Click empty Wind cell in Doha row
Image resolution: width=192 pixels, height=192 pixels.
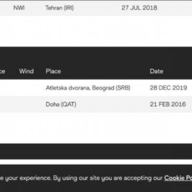point(26,104)
